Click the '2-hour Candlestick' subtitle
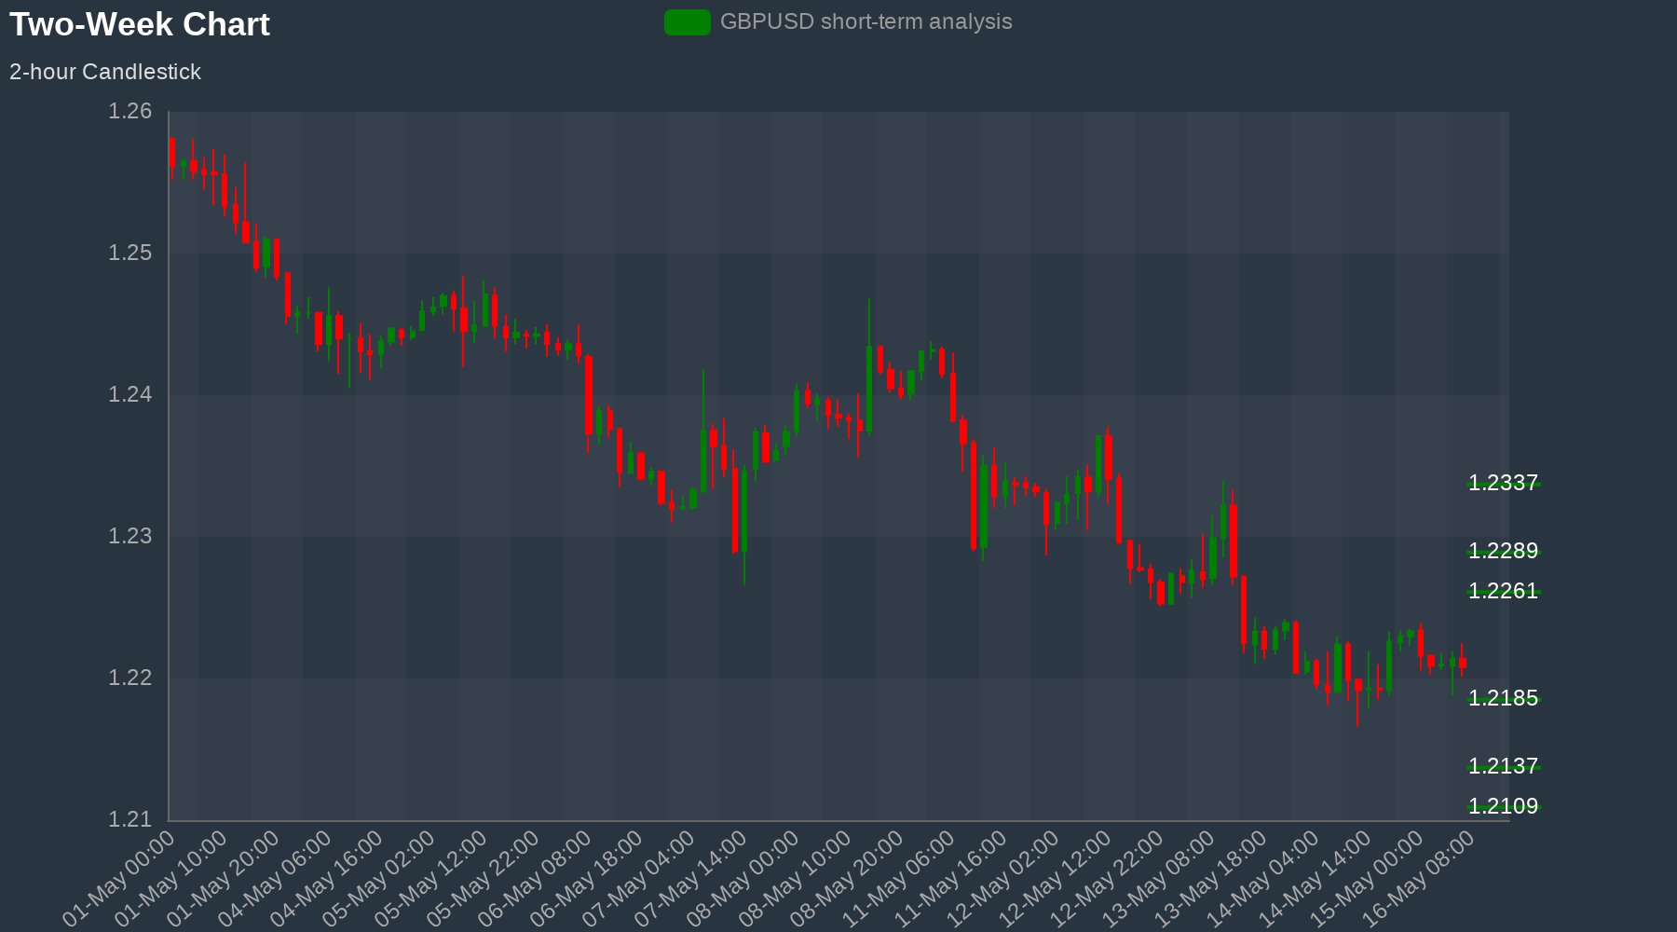The width and height of the screenshot is (1677, 932). coord(105,72)
